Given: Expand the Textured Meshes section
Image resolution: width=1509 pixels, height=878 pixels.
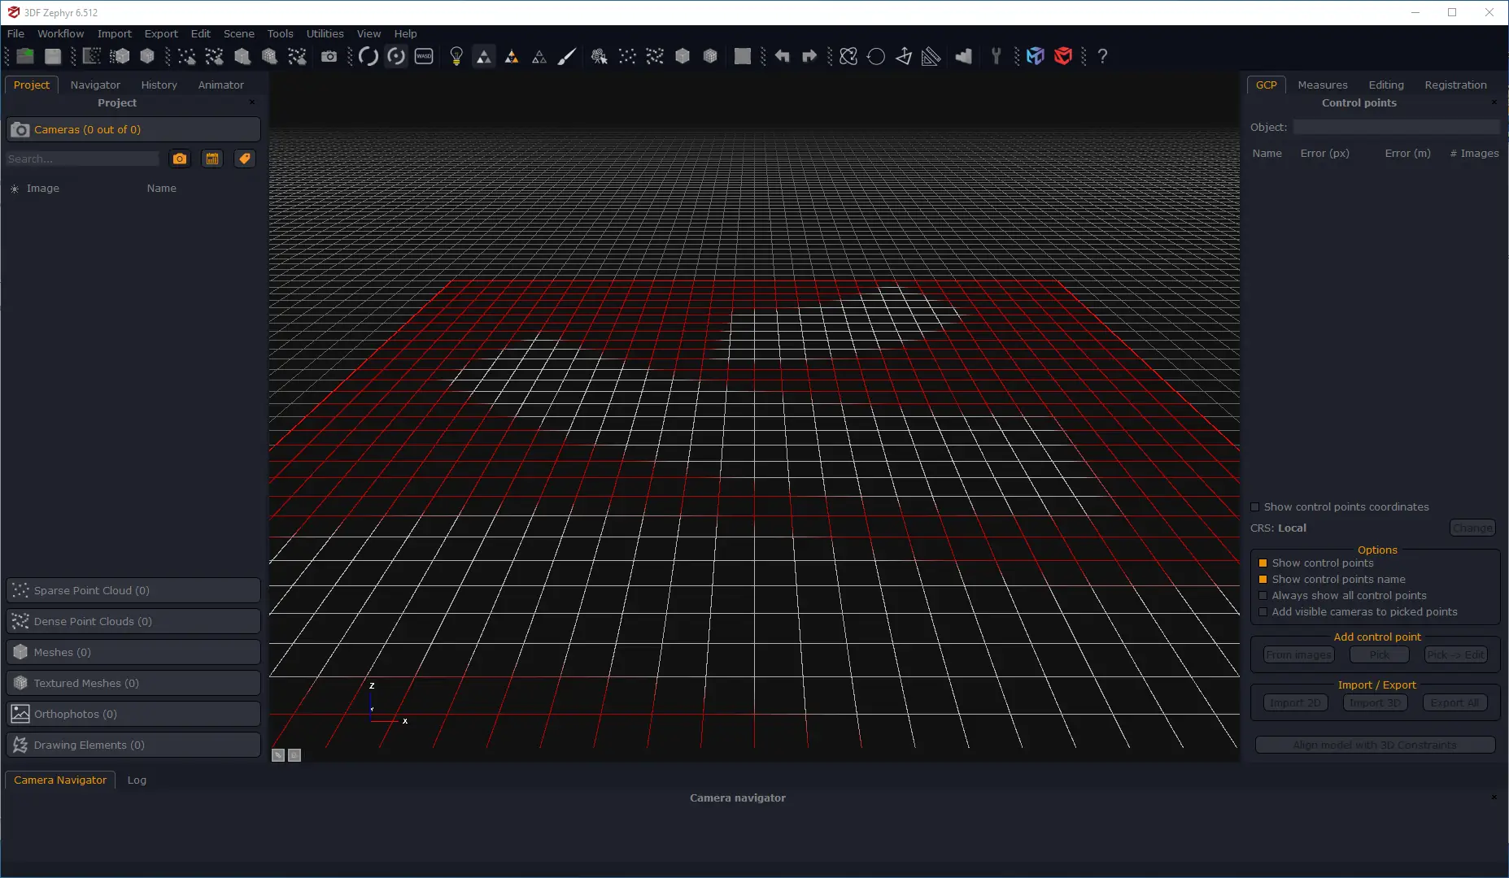Looking at the screenshot, I should pos(133,683).
